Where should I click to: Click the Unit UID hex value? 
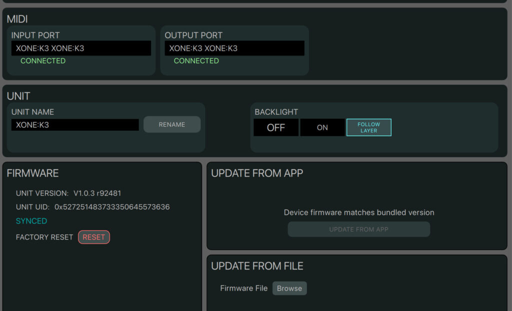pos(112,207)
